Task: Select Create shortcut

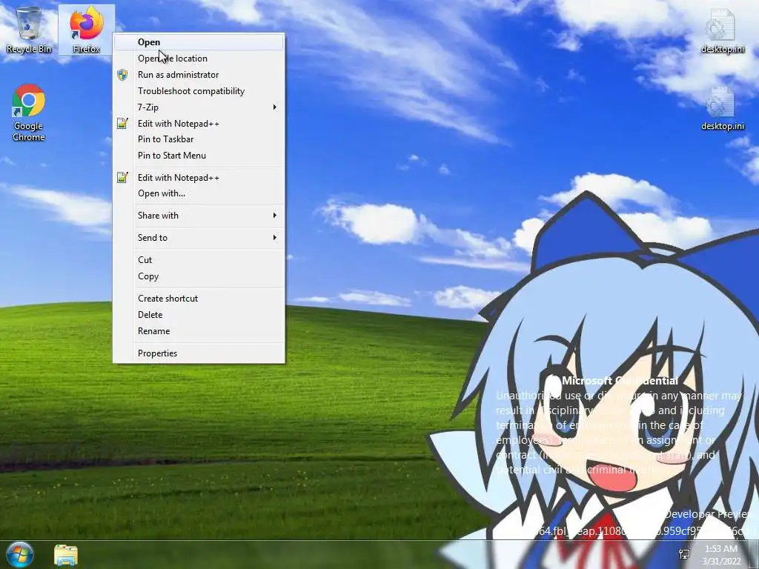Action: 199,299
